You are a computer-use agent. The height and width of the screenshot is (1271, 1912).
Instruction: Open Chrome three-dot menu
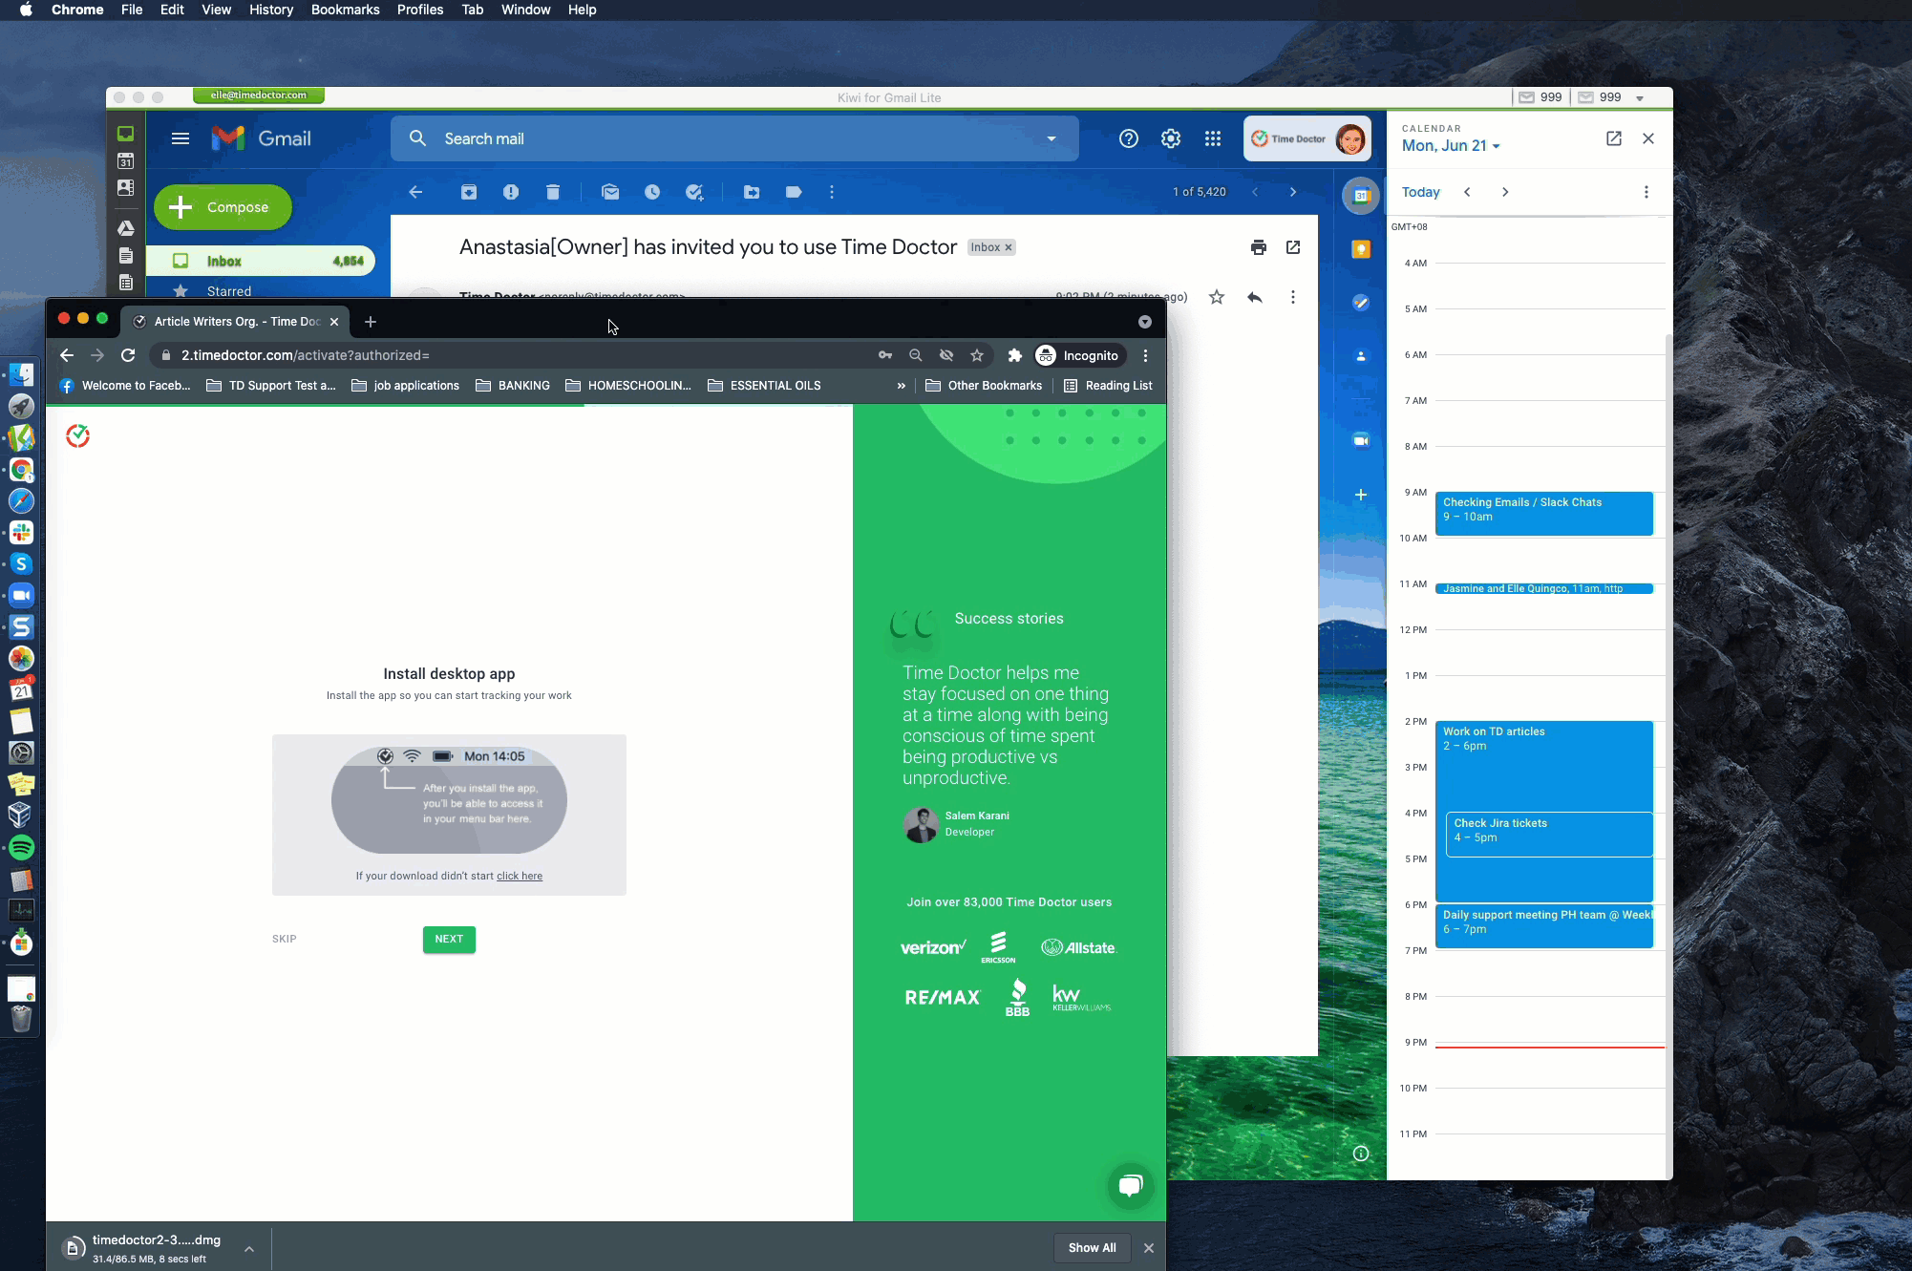1146,355
